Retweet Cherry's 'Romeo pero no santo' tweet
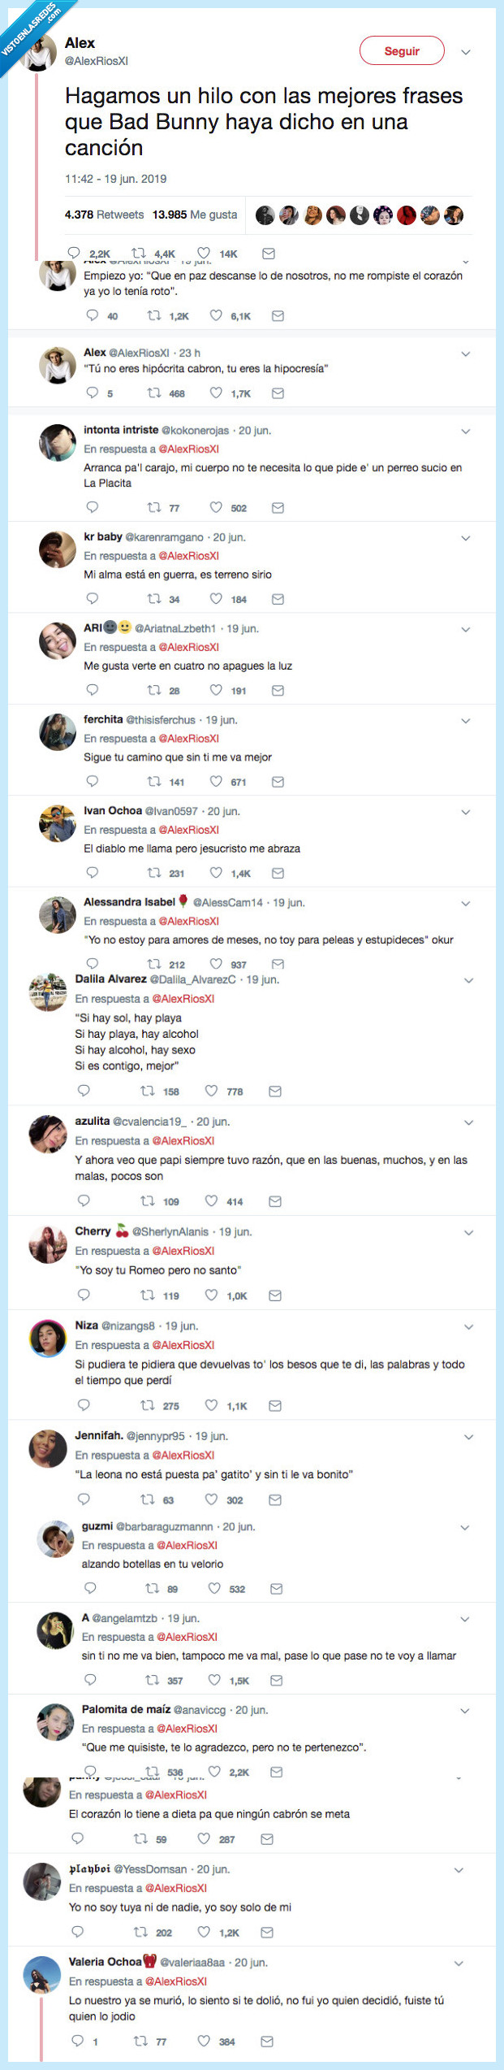The width and height of the screenshot is (504, 2070). tap(148, 1295)
